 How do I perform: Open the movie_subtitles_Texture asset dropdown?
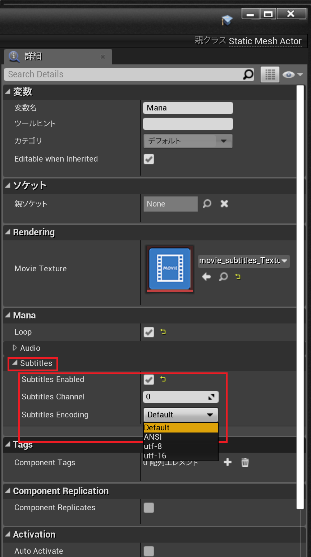coord(244,261)
